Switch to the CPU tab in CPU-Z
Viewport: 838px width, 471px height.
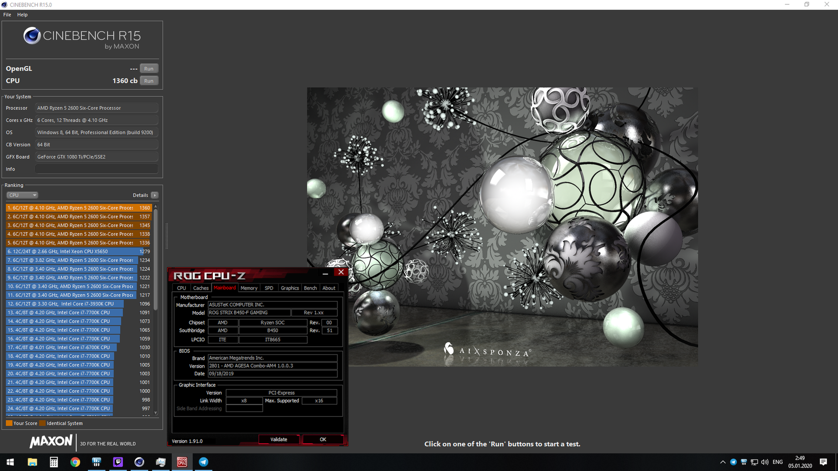182,288
